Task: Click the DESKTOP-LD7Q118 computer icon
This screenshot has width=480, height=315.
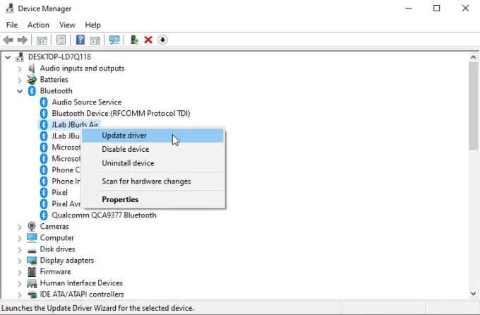Action: pos(20,57)
